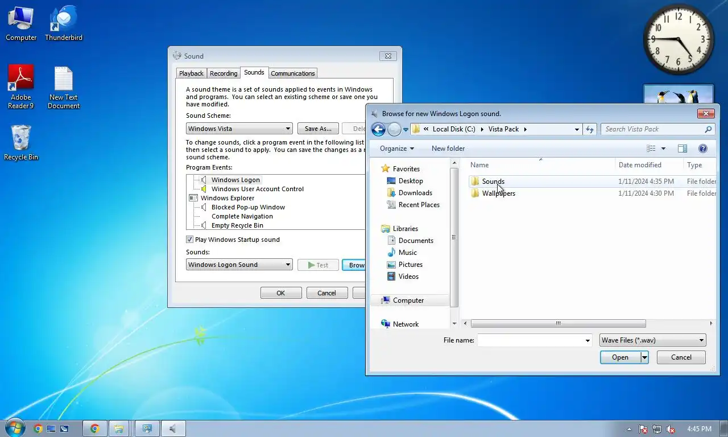Click into the File name field
Viewport: 728px width, 437px height.
[530, 340]
